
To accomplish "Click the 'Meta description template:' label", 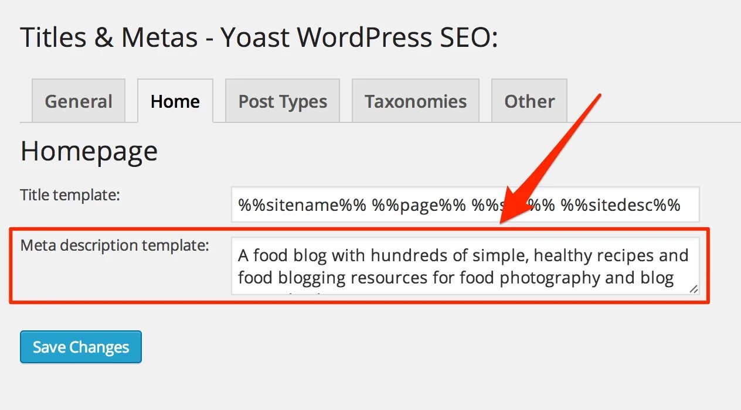I will click(114, 245).
